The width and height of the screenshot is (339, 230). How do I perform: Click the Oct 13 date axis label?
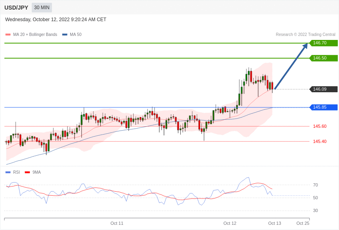(x=274, y=223)
